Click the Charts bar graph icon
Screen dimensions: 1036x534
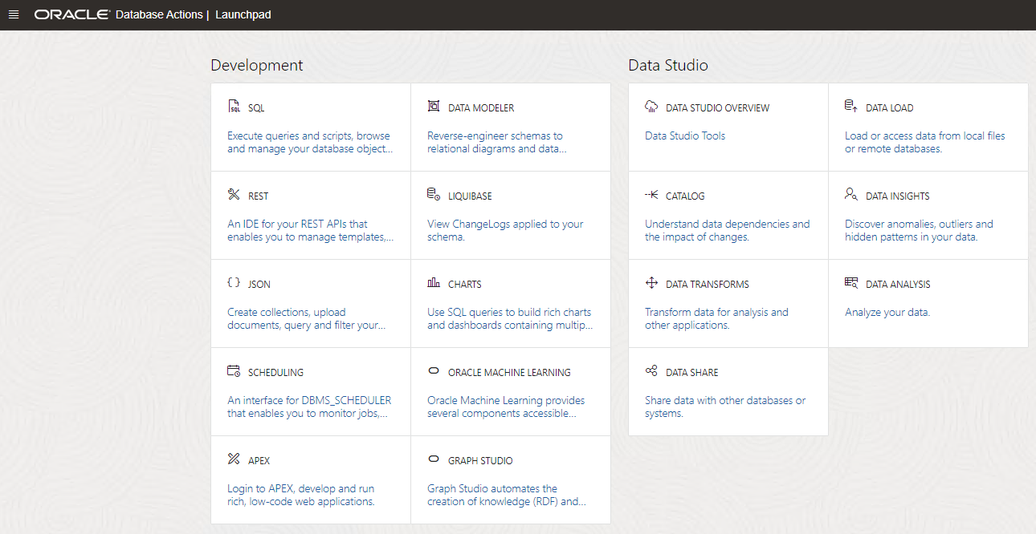(x=434, y=283)
